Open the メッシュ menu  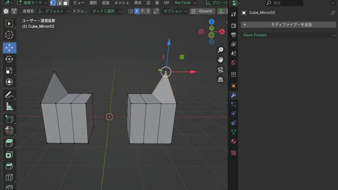tap(121, 3)
